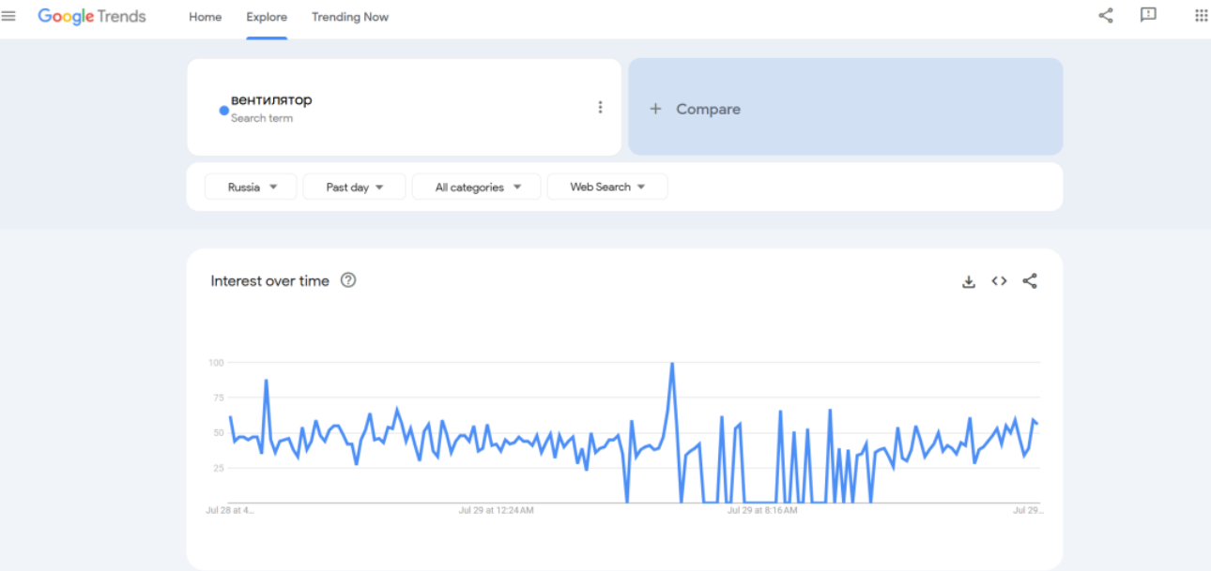
Task: Open the Google apps grid
Action: [x=1201, y=15]
